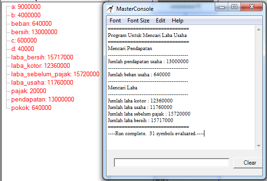Maximize the MasterConsole window
The image size is (267, 181).
[x=234, y=7]
